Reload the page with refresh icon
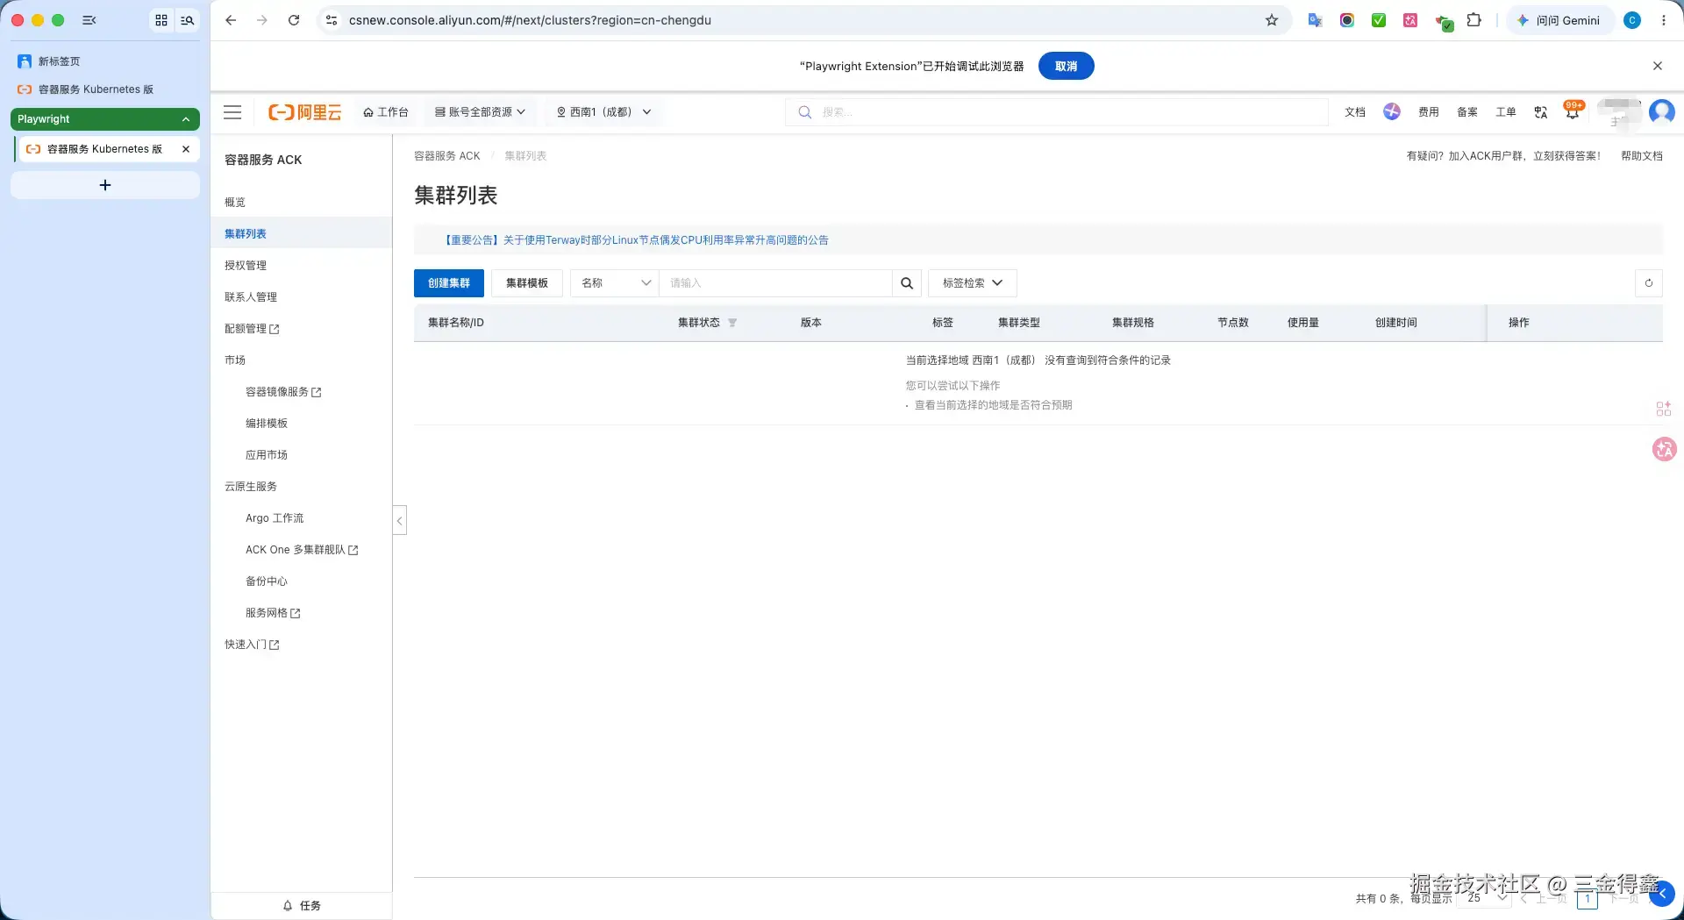 pyautogui.click(x=294, y=20)
